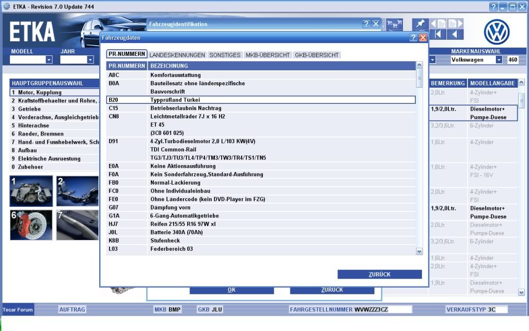Close the Fahrzeugdaten dialog
Viewport: 529px width, 331px height.
[423, 37]
